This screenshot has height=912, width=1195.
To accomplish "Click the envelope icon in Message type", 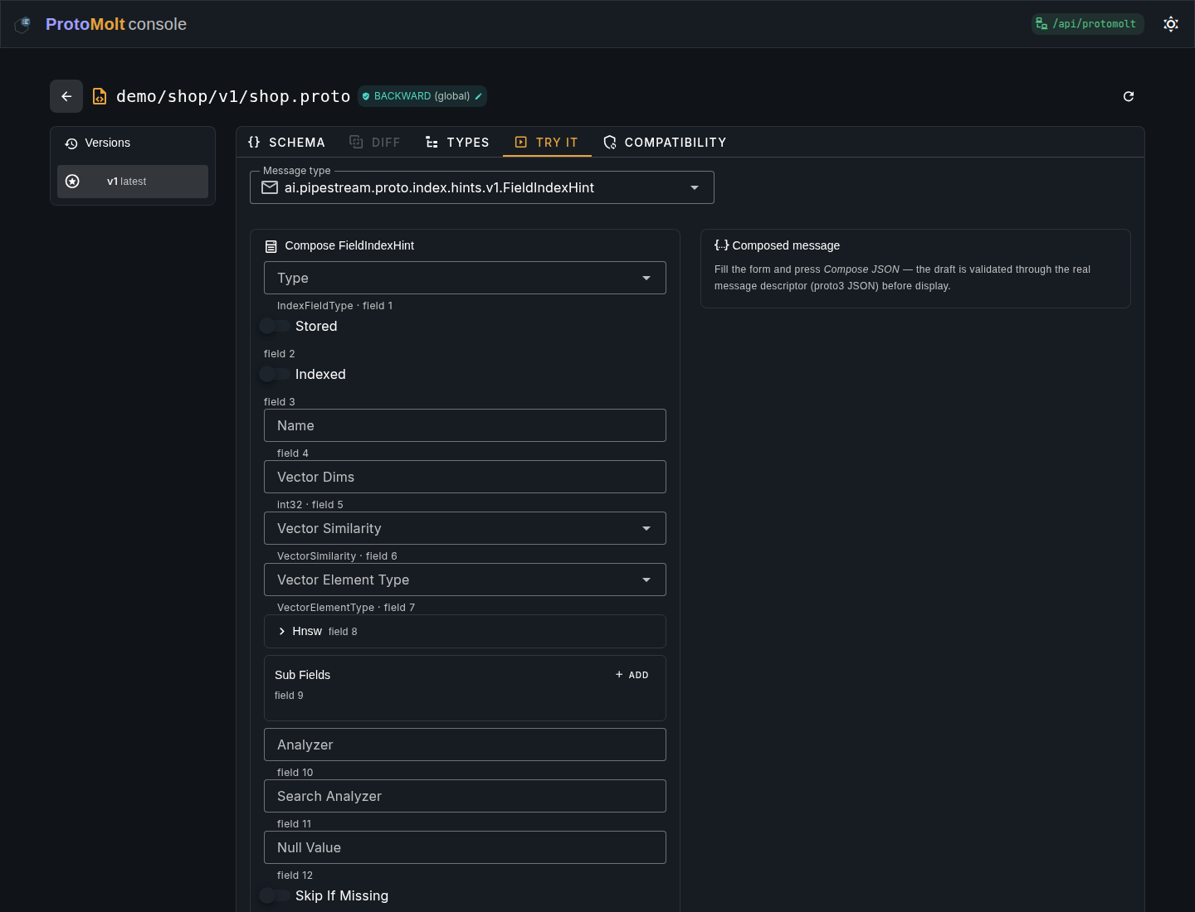I will [270, 188].
